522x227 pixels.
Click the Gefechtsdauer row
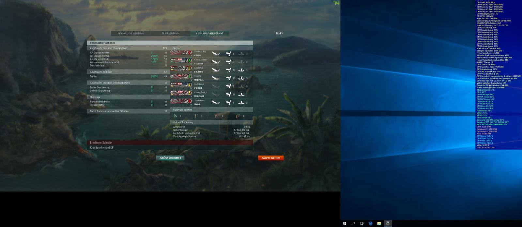[211, 130]
